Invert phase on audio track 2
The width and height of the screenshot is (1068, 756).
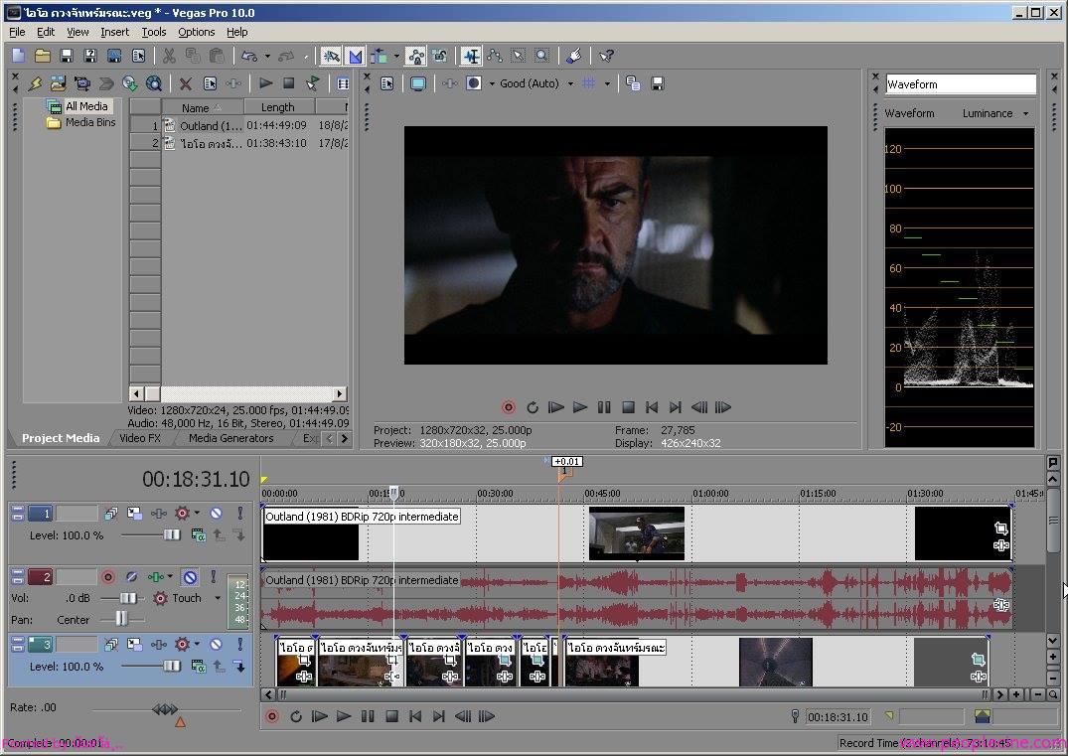[x=131, y=577]
